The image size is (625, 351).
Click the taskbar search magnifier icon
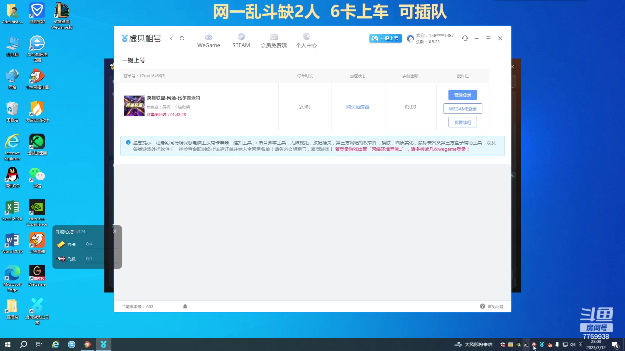[x=23, y=344]
